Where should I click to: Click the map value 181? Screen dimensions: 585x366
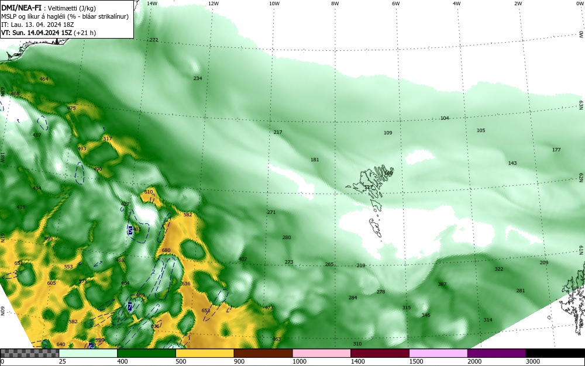(315, 160)
